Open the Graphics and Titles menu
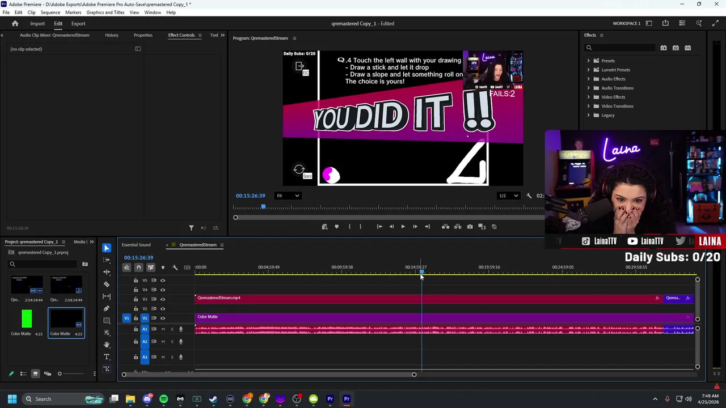726x408 pixels. pos(105,12)
